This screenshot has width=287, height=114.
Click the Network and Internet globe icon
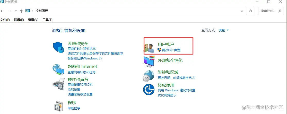coord(58,69)
